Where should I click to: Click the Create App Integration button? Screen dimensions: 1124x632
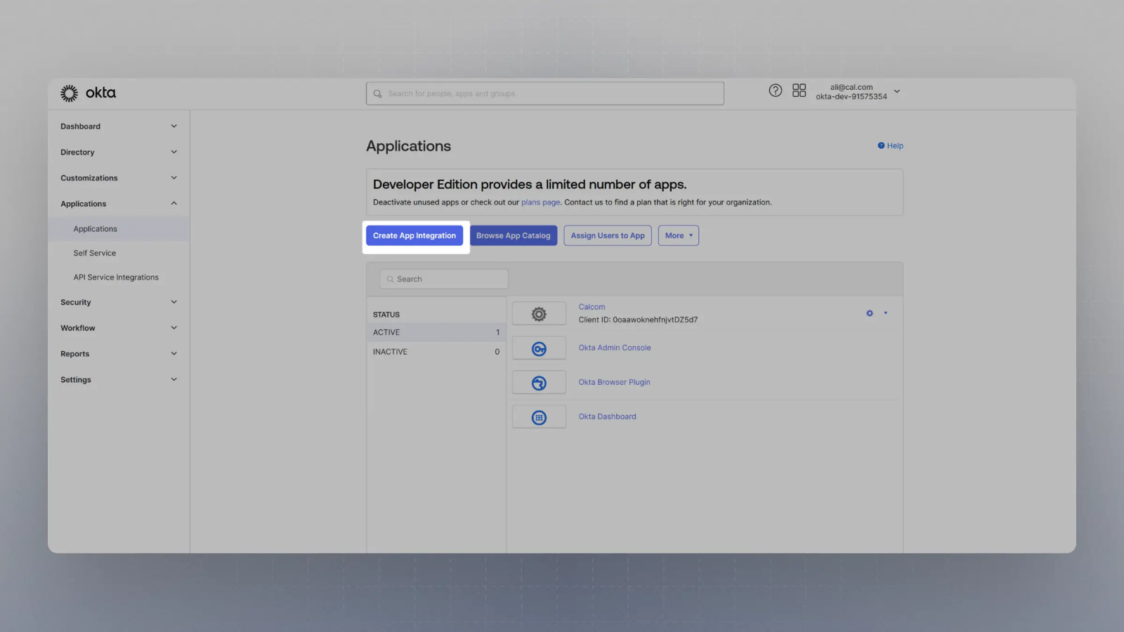pyautogui.click(x=414, y=236)
